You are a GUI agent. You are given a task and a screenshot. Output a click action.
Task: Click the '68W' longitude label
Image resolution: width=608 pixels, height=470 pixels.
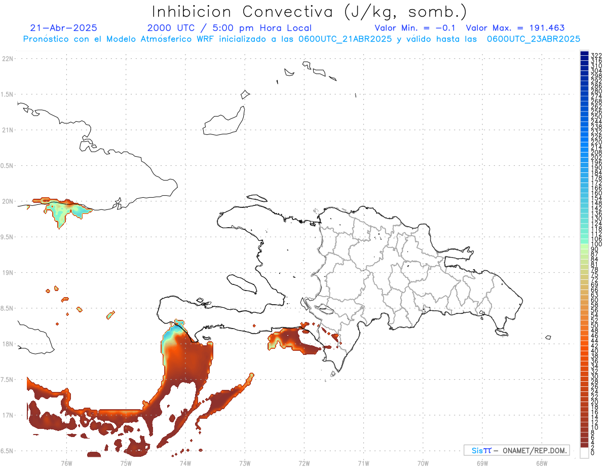click(542, 463)
